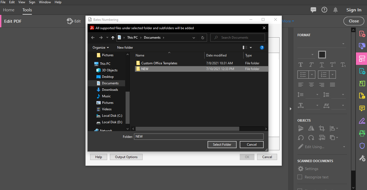Justify text alignment
The image size is (367, 190).
(332, 85)
